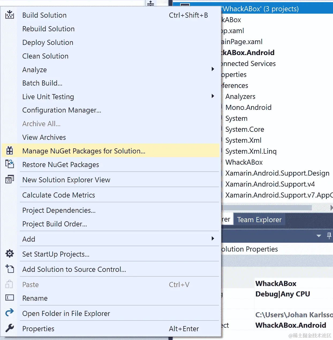Open Project Dependencies dialog
333x340 pixels.
point(111,210)
